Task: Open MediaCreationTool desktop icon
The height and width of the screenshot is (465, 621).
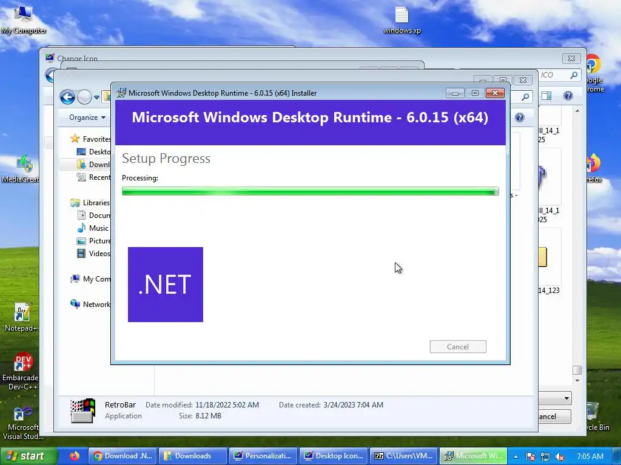Action: click(20, 170)
